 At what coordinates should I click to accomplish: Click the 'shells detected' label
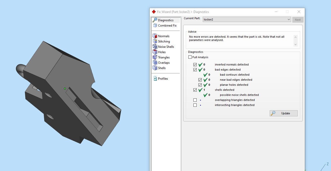[224, 90]
